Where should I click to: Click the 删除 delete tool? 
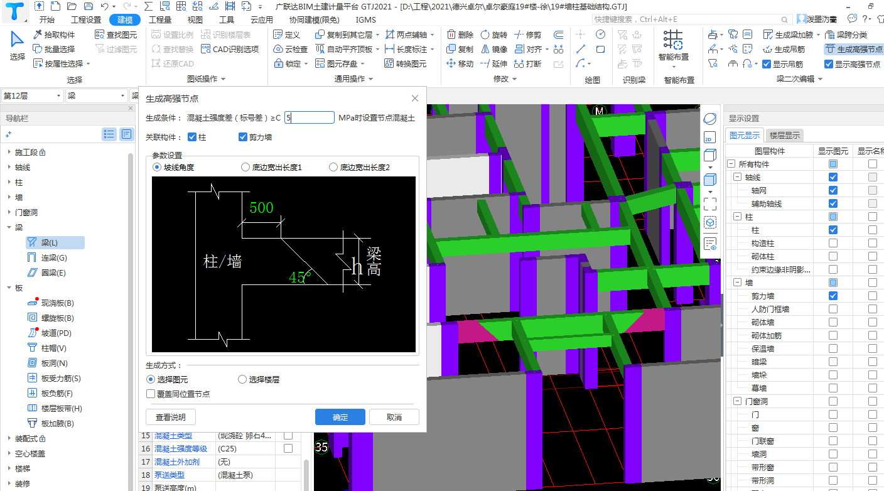[460, 35]
